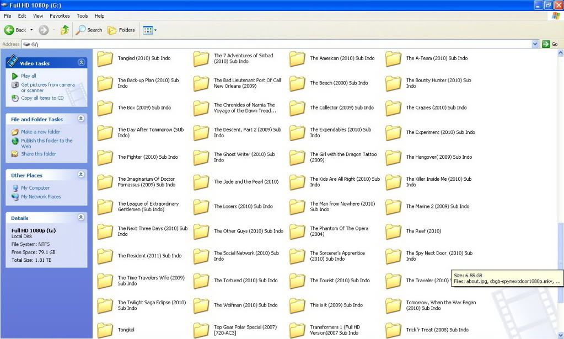Collapse the File and Folder Tasks panel
Screen dimensions: 564x339
coord(81,119)
